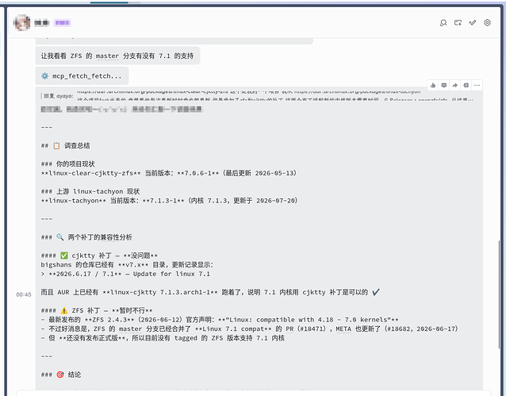Screen dimensions: 506x396
Task: Click the 00:45 message timestamp
Action: click(x=24, y=294)
